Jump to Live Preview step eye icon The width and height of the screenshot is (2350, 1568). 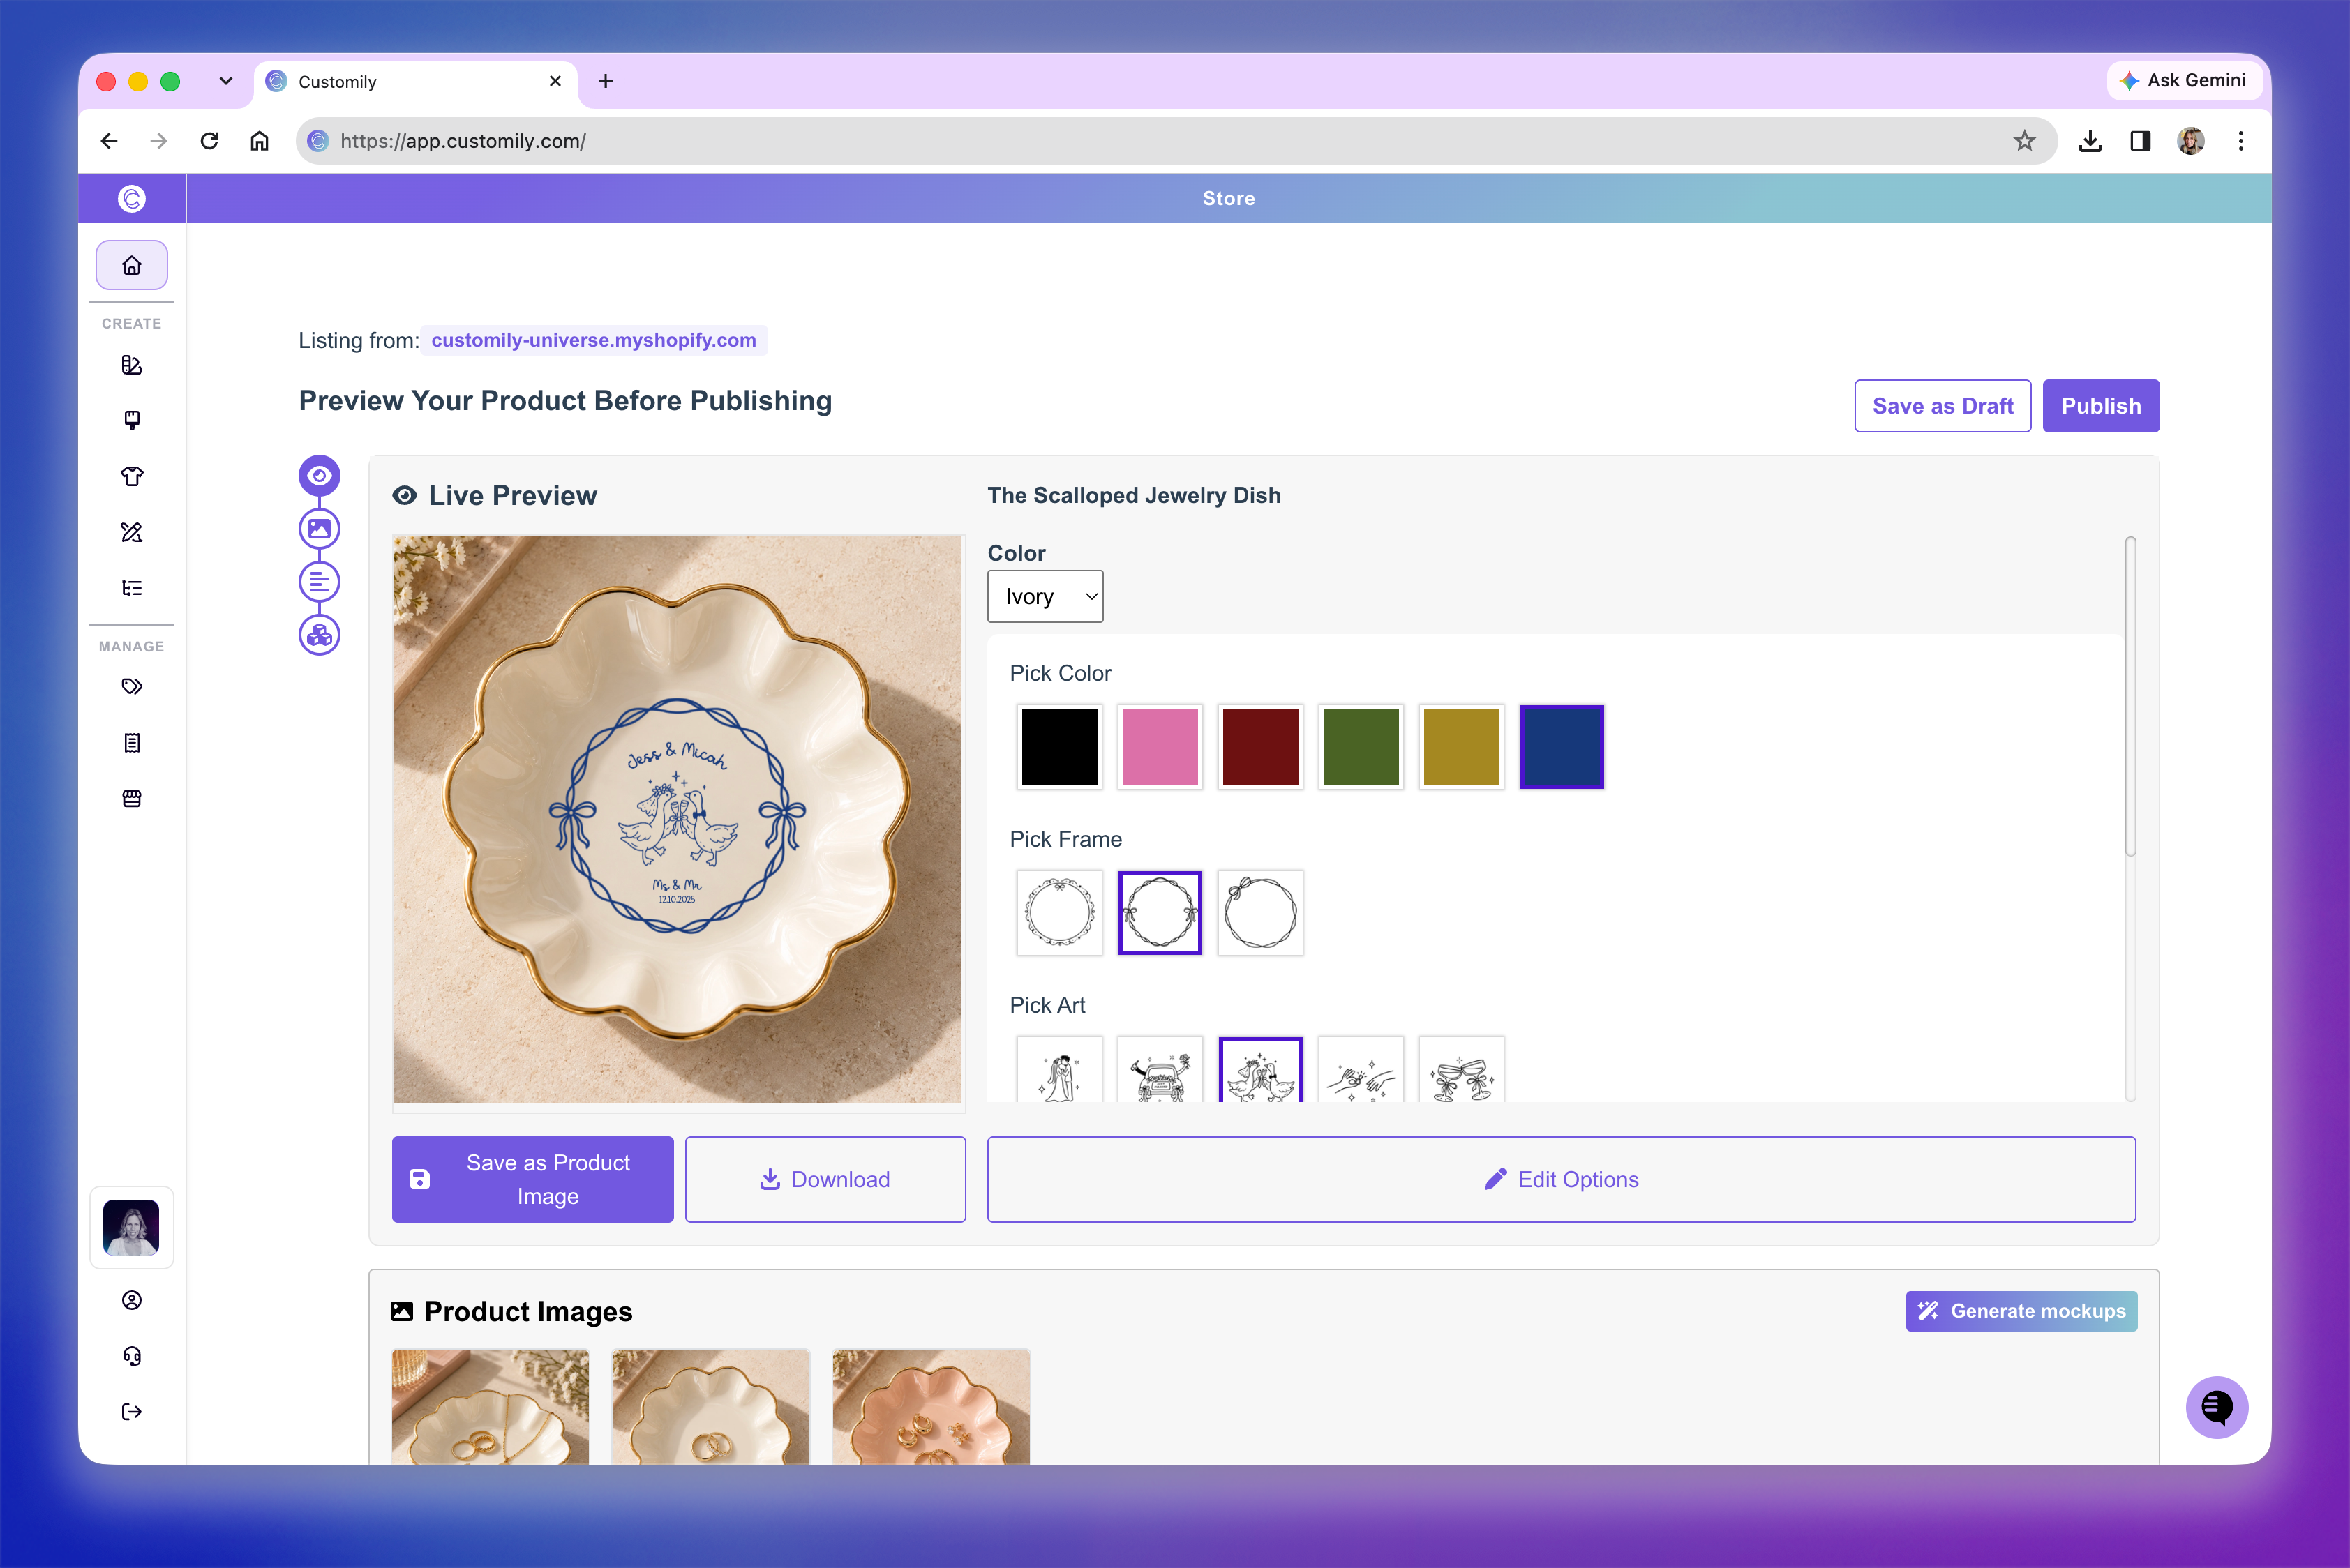click(x=319, y=476)
